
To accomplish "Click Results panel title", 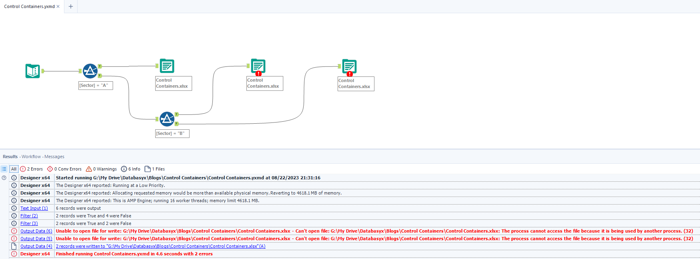I will tap(10, 157).
